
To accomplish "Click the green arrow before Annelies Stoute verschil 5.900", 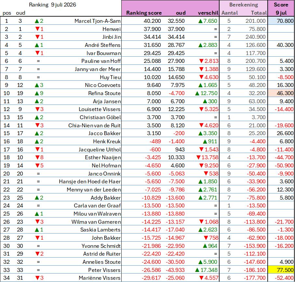I will pyautogui.click(x=200, y=262).
